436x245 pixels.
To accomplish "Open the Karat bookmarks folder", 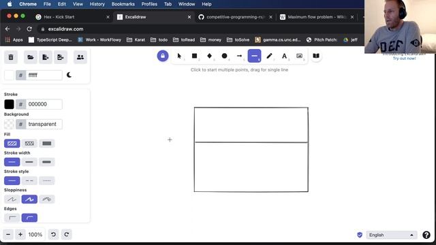I will pos(136,39).
